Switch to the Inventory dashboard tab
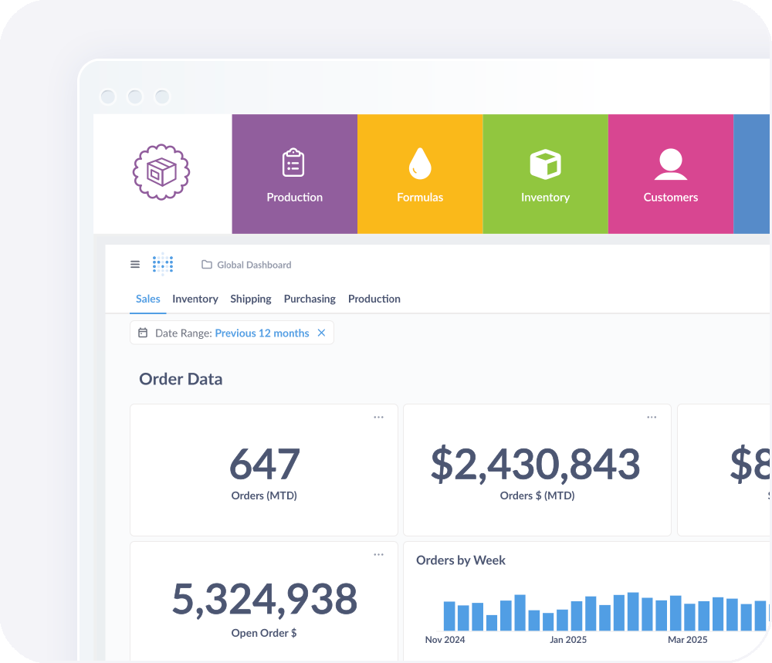Image resolution: width=772 pixels, height=663 pixels. coord(195,299)
